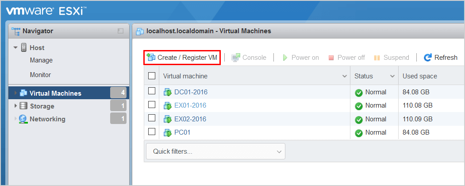Click the VMware ESXi logo
Screen dimensions: 465x186
pos(46,11)
